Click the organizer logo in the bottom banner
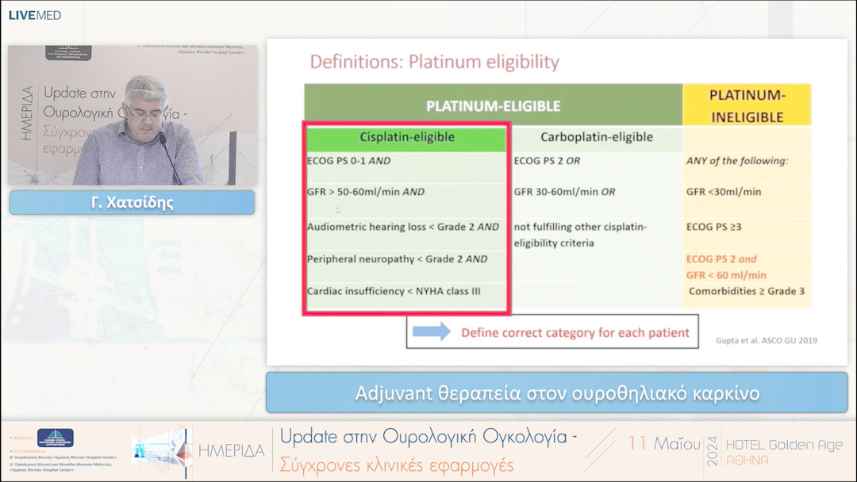 (56, 438)
